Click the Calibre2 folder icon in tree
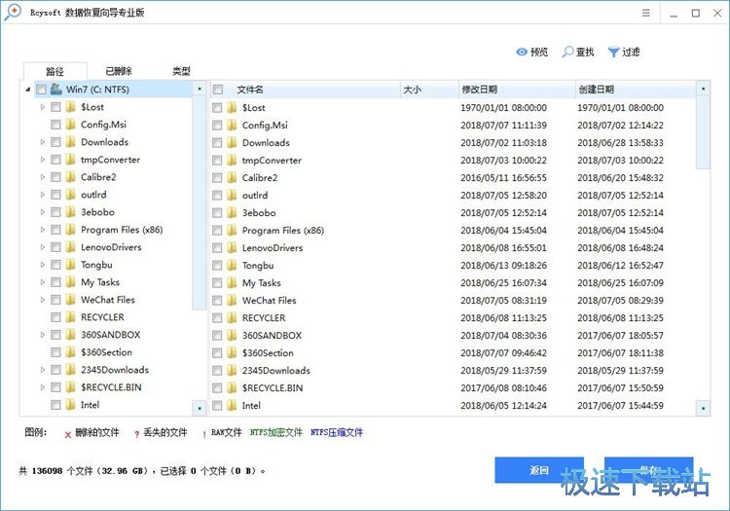730x511 pixels. [x=70, y=177]
